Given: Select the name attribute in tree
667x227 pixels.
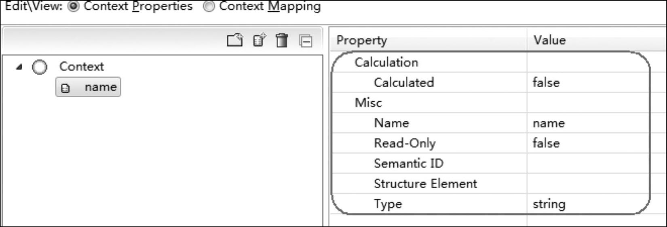Looking at the screenshot, I should click(x=100, y=87).
